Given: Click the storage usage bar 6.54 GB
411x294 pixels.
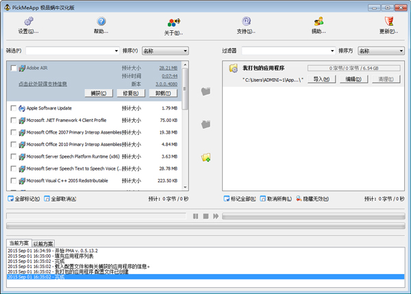Looking at the screenshot, I should pos(354,69).
